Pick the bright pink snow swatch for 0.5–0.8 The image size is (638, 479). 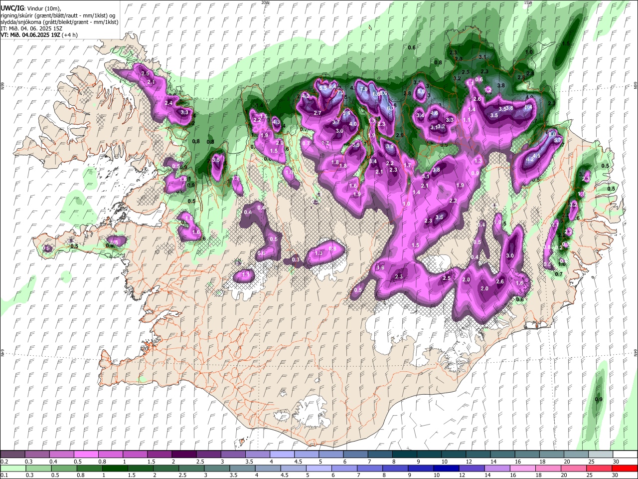tap(86, 454)
